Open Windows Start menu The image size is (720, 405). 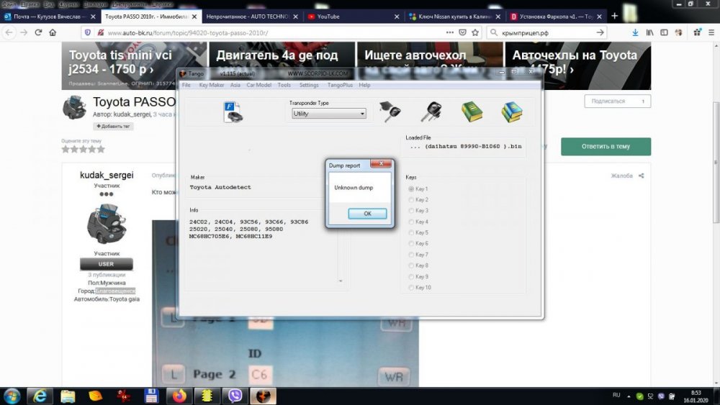click(12, 396)
